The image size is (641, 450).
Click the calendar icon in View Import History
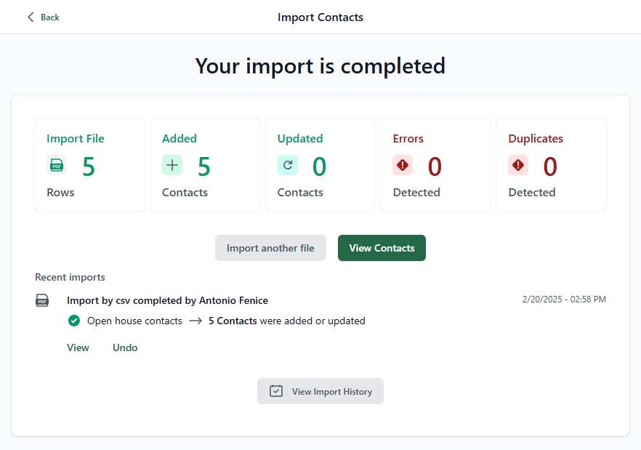click(276, 391)
